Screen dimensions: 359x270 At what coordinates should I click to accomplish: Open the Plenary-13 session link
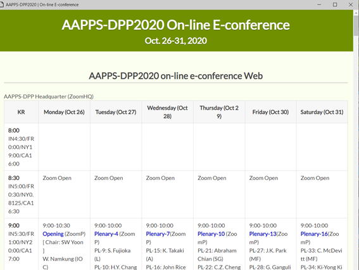point(263,234)
